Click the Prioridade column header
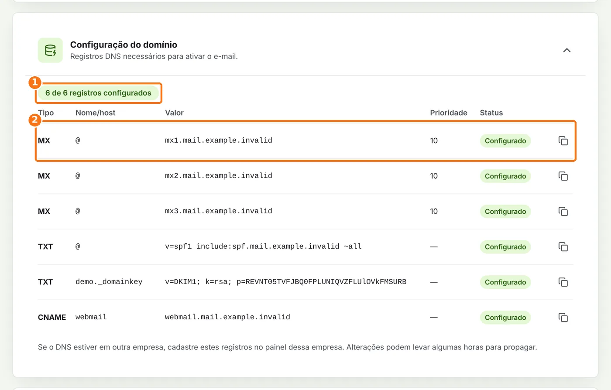This screenshot has width=611, height=390. [x=449, y=113]
